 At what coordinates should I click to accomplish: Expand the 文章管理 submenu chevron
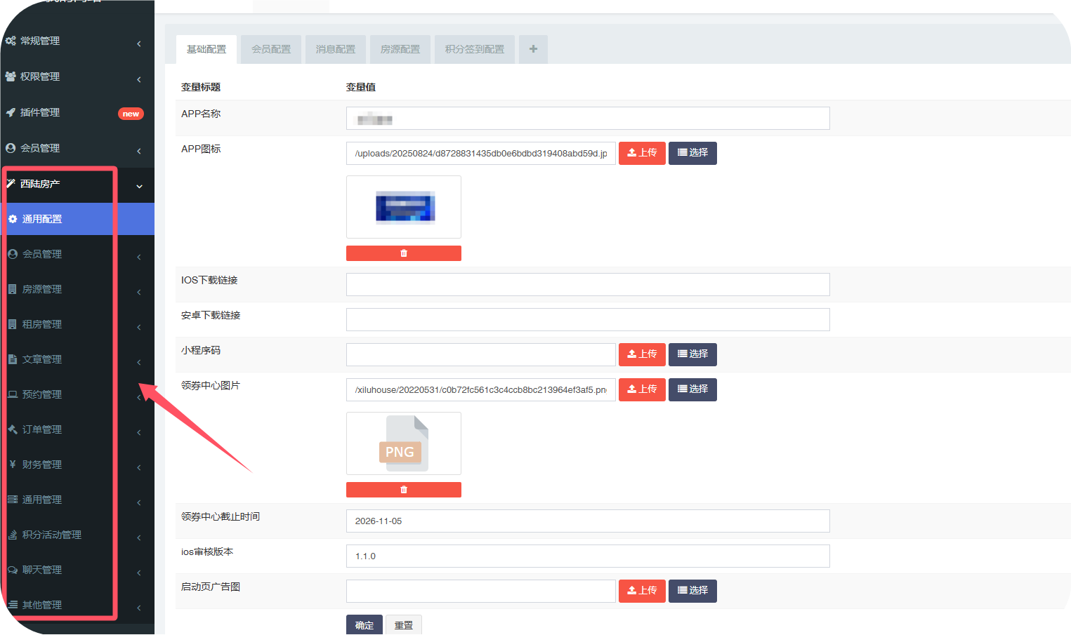pos(139,362)
